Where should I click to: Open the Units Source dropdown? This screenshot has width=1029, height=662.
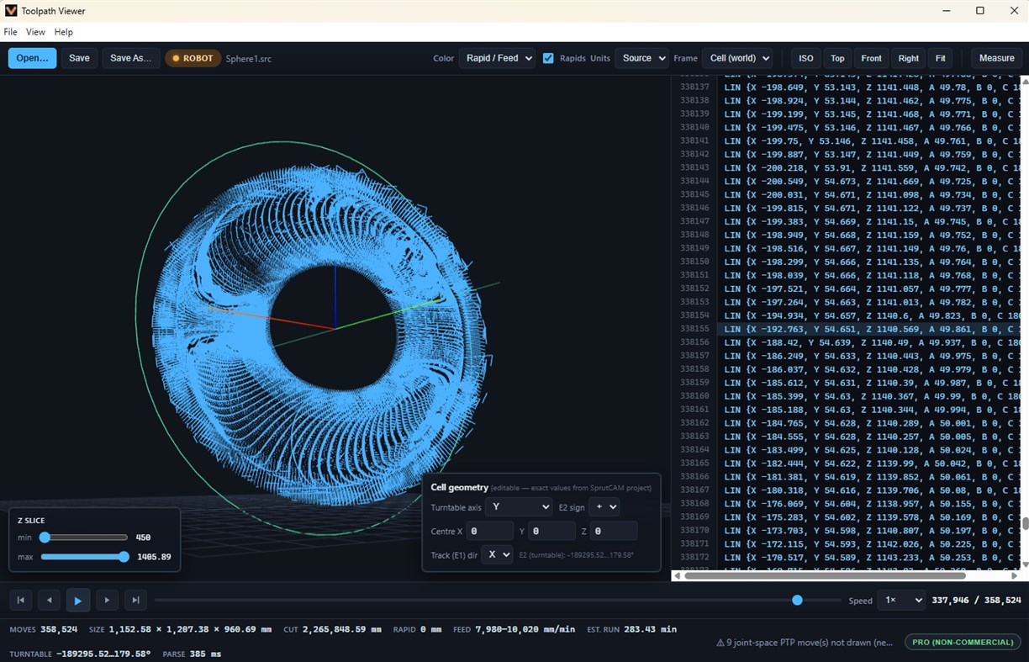641,58
